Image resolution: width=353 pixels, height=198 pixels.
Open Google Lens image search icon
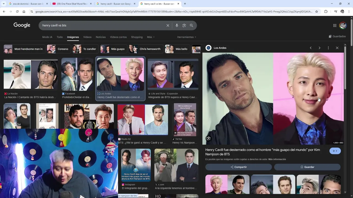click(184, 25)
